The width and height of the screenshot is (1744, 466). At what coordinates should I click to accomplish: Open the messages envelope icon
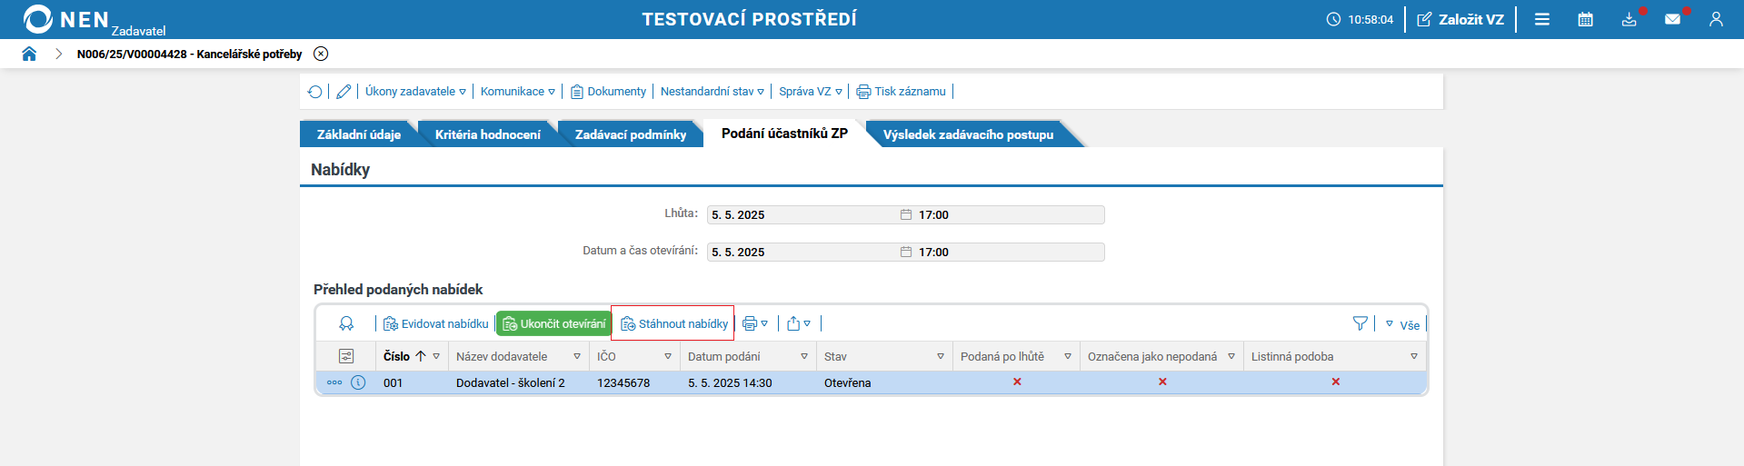[x=1672, y=19]
